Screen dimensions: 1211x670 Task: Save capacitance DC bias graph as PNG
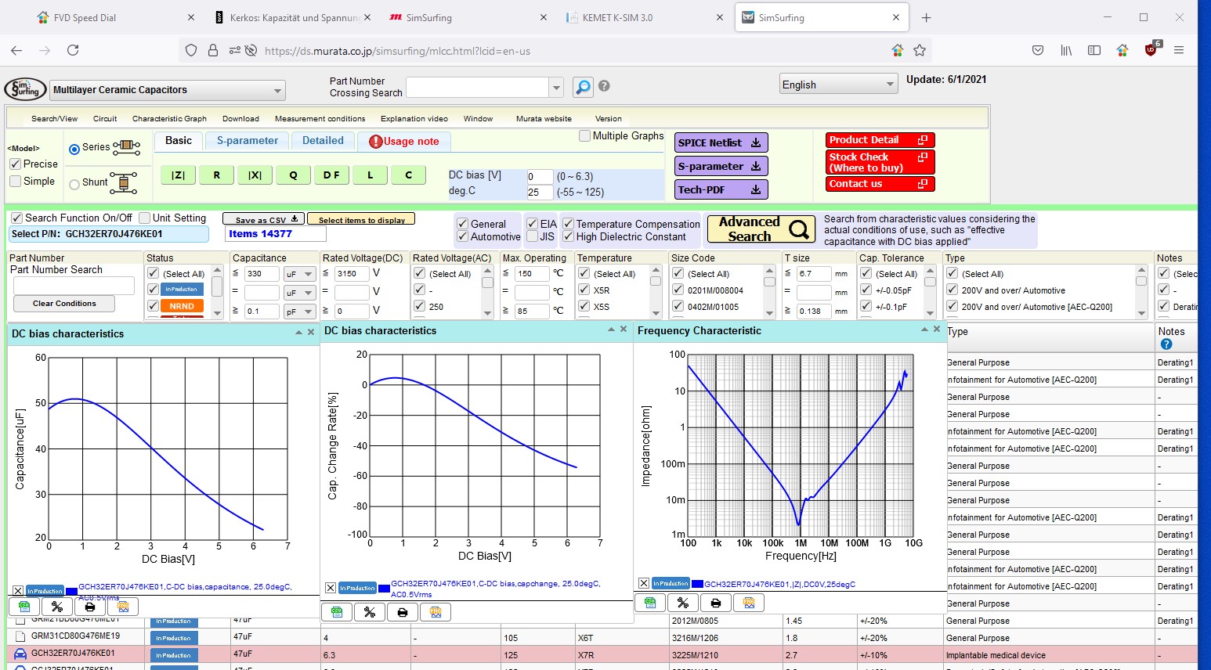122,607
